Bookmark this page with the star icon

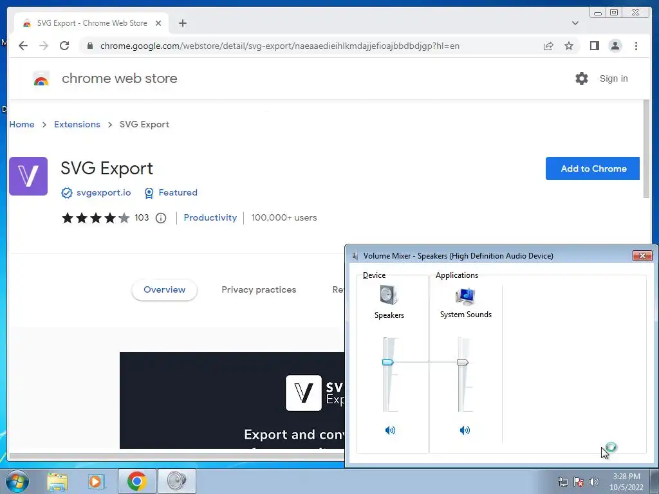tap(569, 46)
